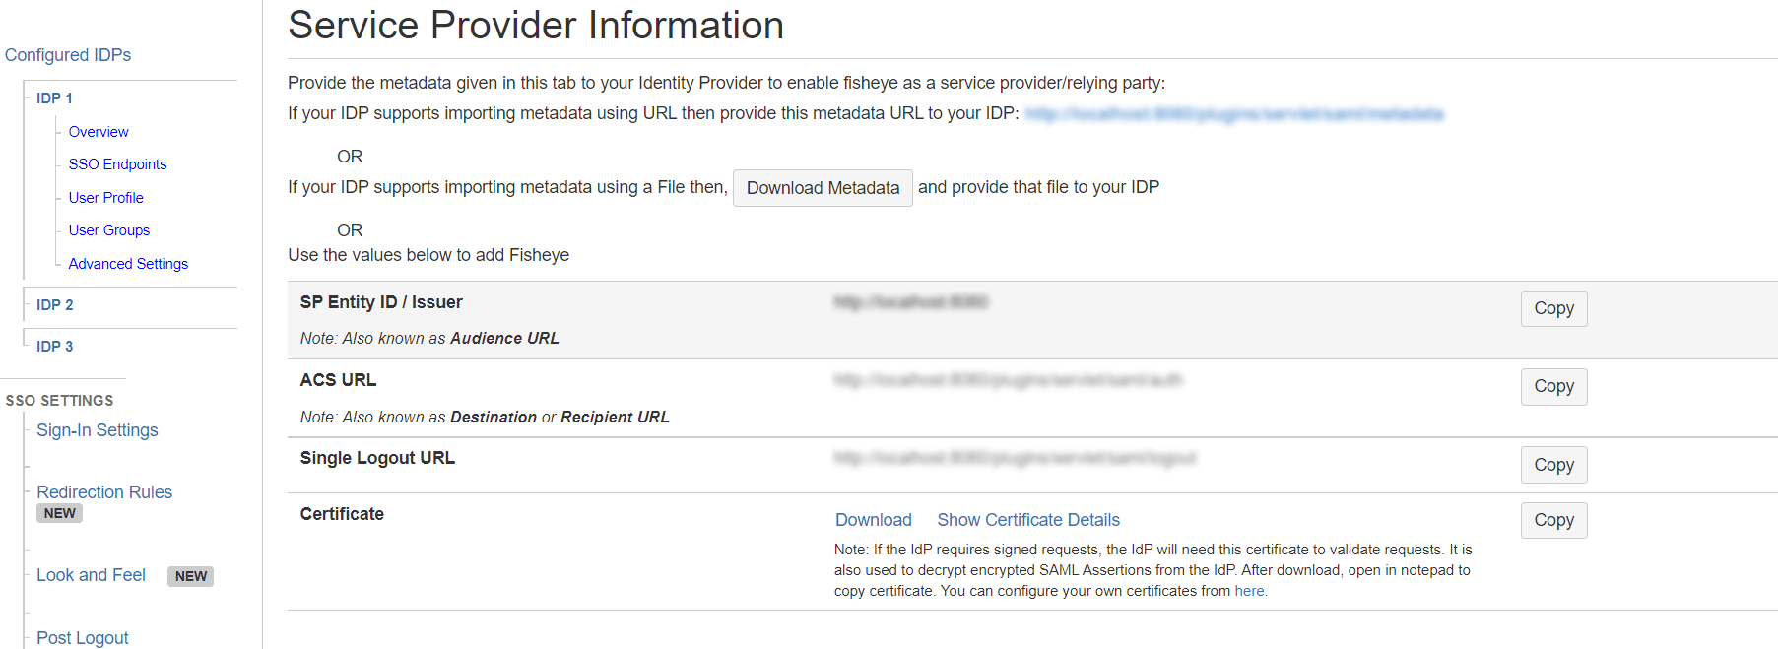The width and height of the screenshot is (1778, 649).
Task: Click the Download Metadata button
Action: click(823, 188)
